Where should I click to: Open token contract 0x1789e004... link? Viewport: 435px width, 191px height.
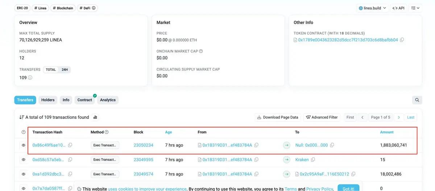coord(348,40)
